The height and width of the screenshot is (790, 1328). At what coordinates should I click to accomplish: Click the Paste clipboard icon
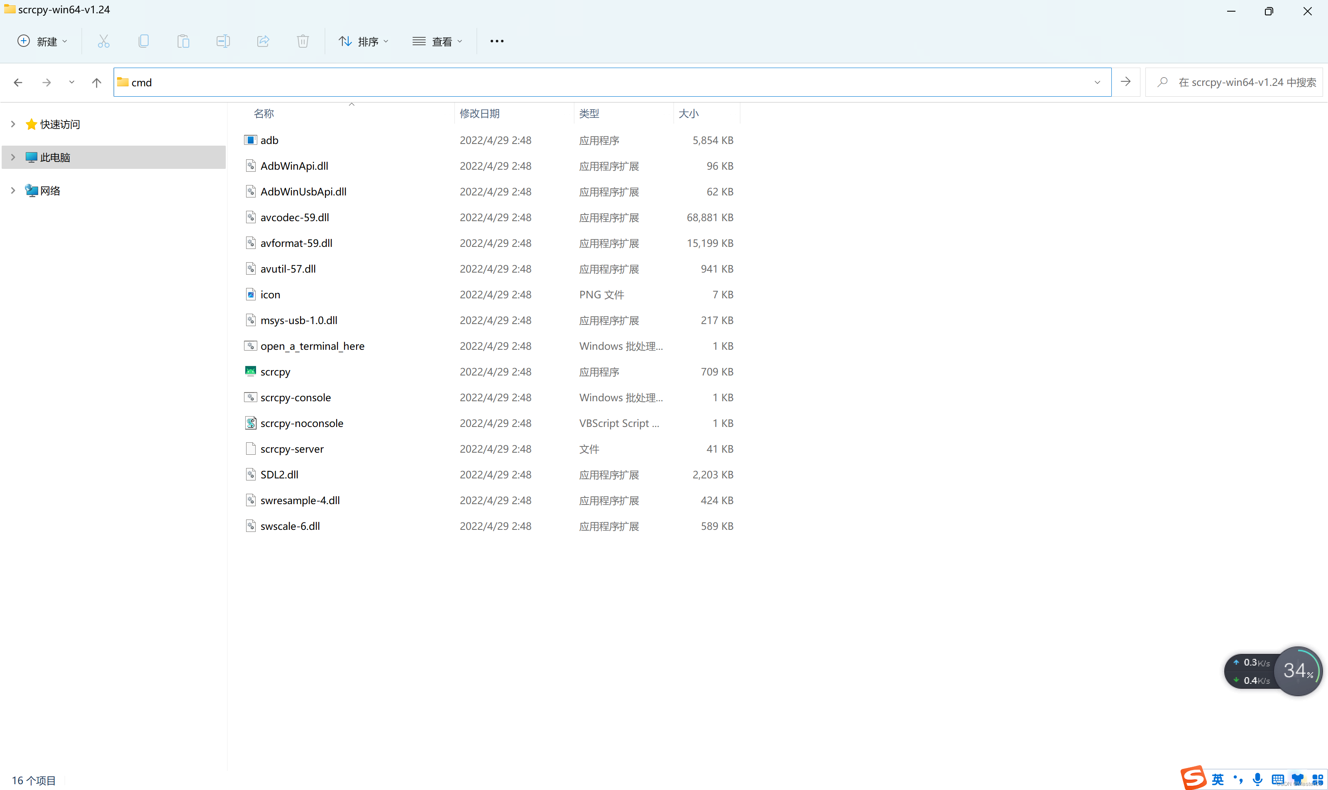(x=183, y=41)
